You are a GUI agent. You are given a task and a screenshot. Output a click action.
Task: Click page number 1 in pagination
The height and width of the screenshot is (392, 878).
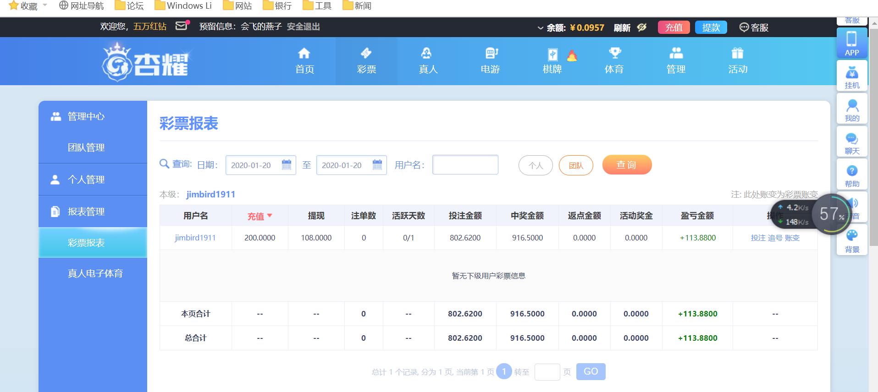click(x=504, y=371)
